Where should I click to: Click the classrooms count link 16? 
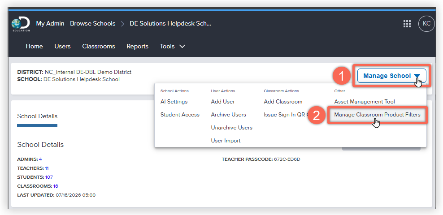click(x=56, y=186)
